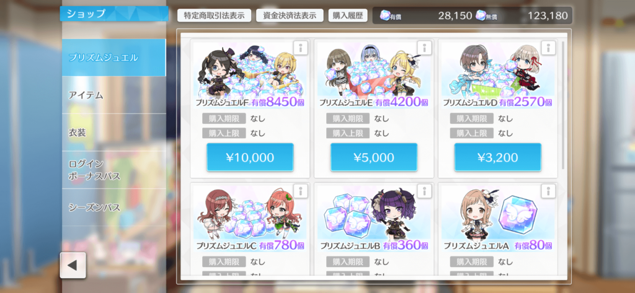Tap the free (無償) jewel icon
This screenshot has width=635, height=293.
point(481,15)
